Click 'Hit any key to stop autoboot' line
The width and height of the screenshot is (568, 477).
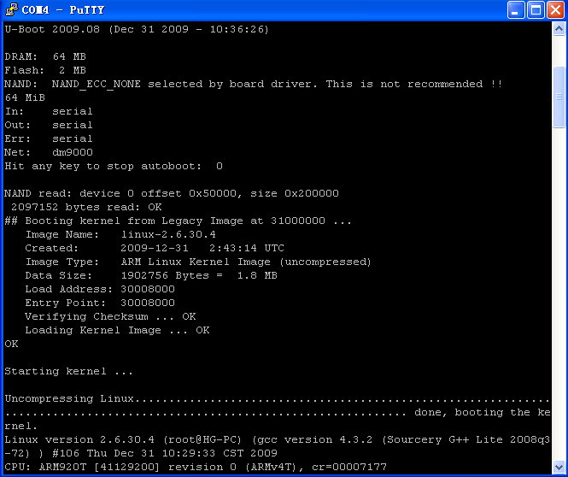coord(114,167)
